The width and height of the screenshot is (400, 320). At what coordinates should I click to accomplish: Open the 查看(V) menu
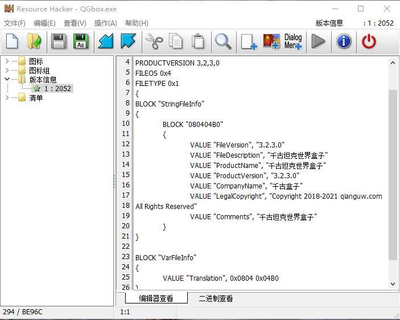(75, 23)
